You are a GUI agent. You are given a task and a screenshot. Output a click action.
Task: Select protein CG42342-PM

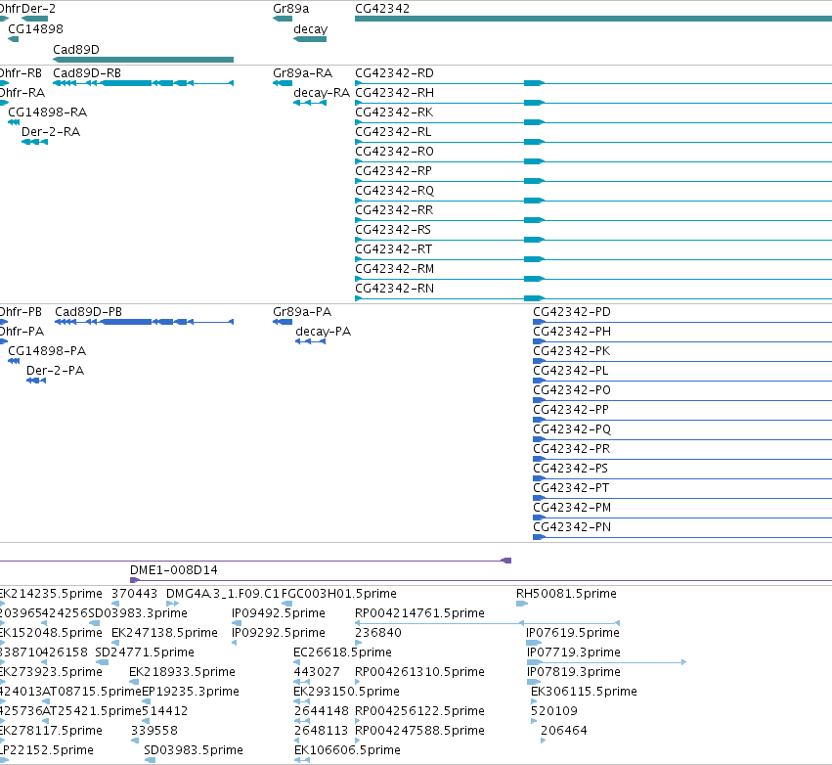coord(572,509)
